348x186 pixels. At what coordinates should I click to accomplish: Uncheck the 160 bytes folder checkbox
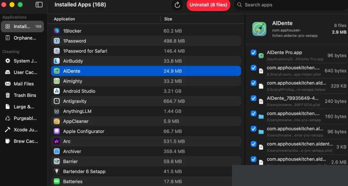[x=254, y=113]
